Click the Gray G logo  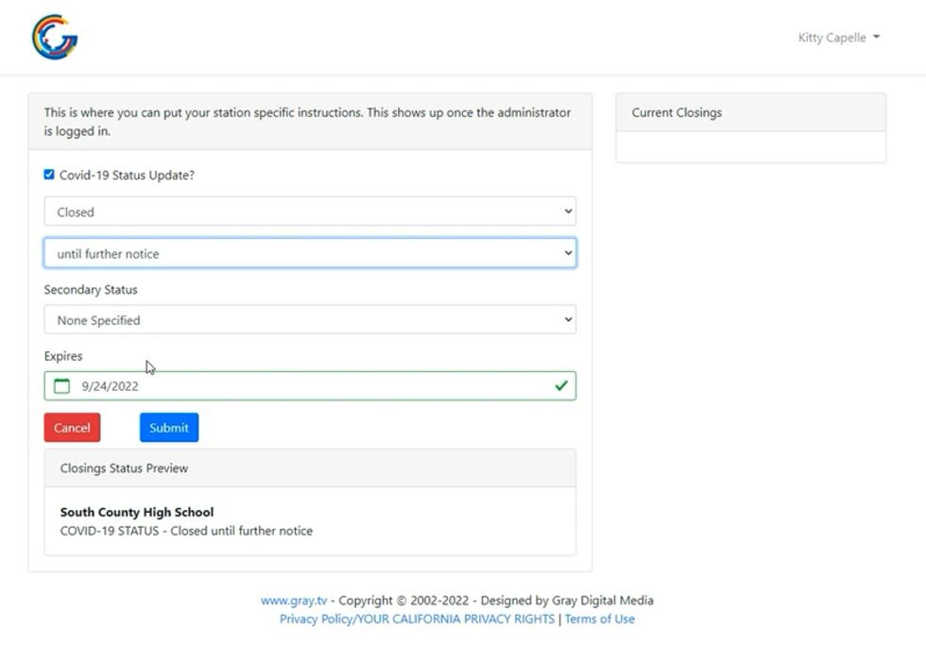click(55, 38)
